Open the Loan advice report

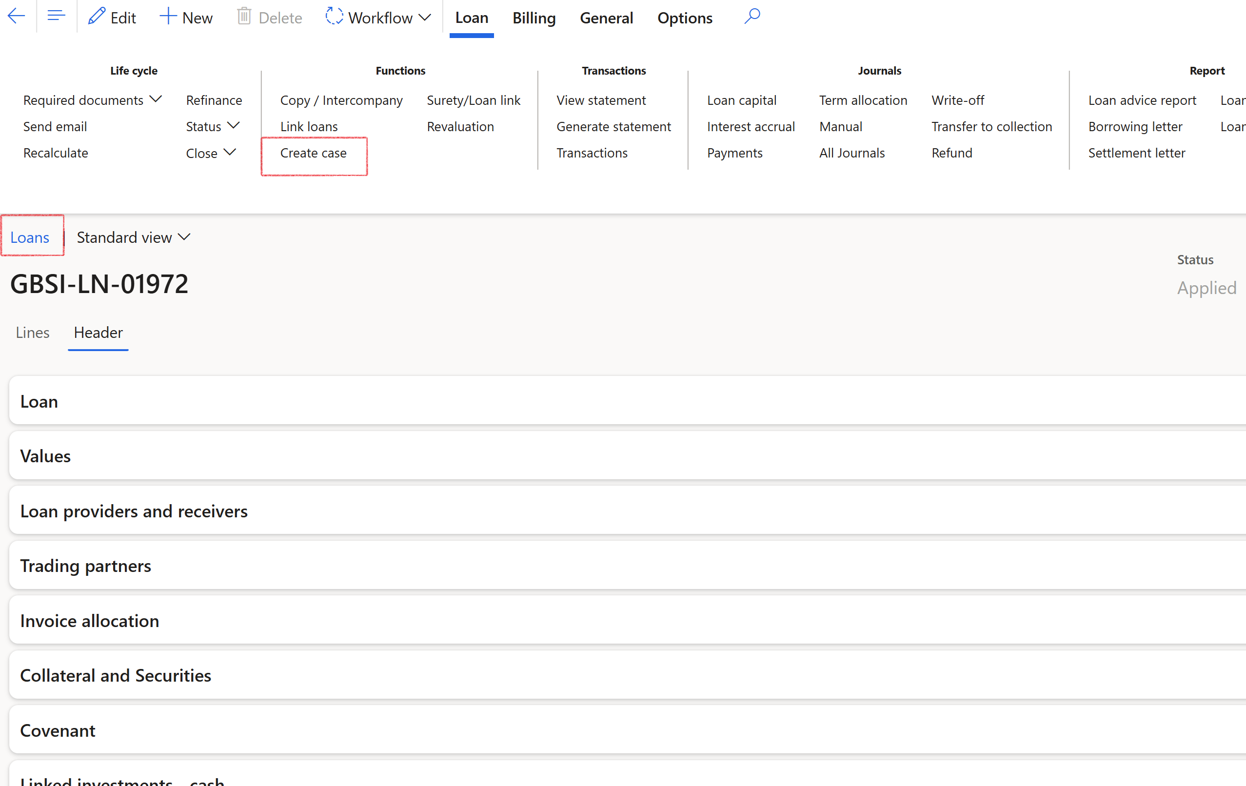click(1142, 100)
